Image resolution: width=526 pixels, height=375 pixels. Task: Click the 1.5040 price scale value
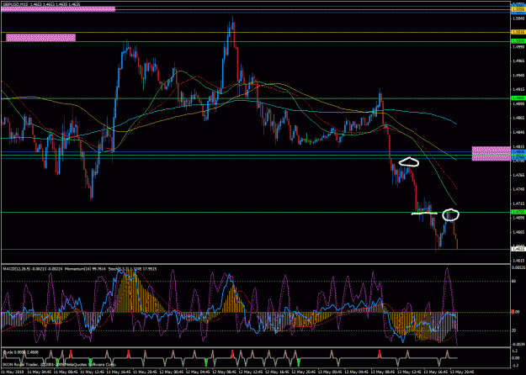[x=518, y=18]
